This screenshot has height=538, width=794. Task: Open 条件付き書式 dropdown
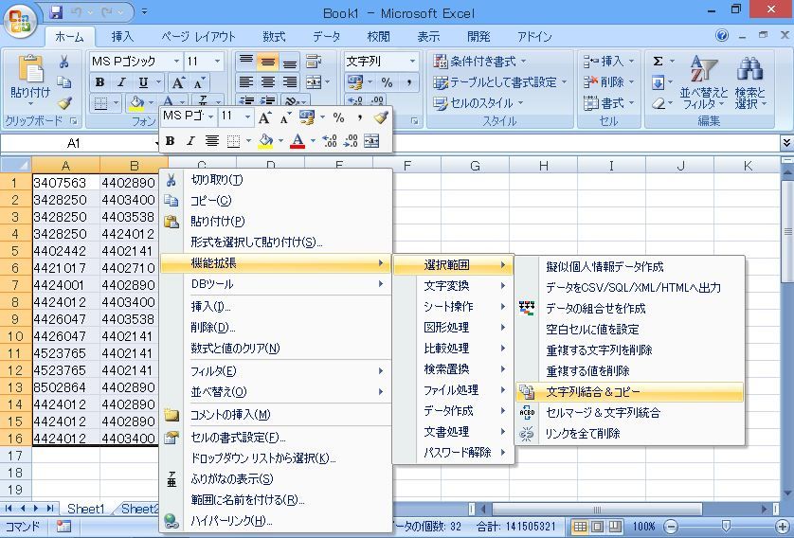click(479, 62)
